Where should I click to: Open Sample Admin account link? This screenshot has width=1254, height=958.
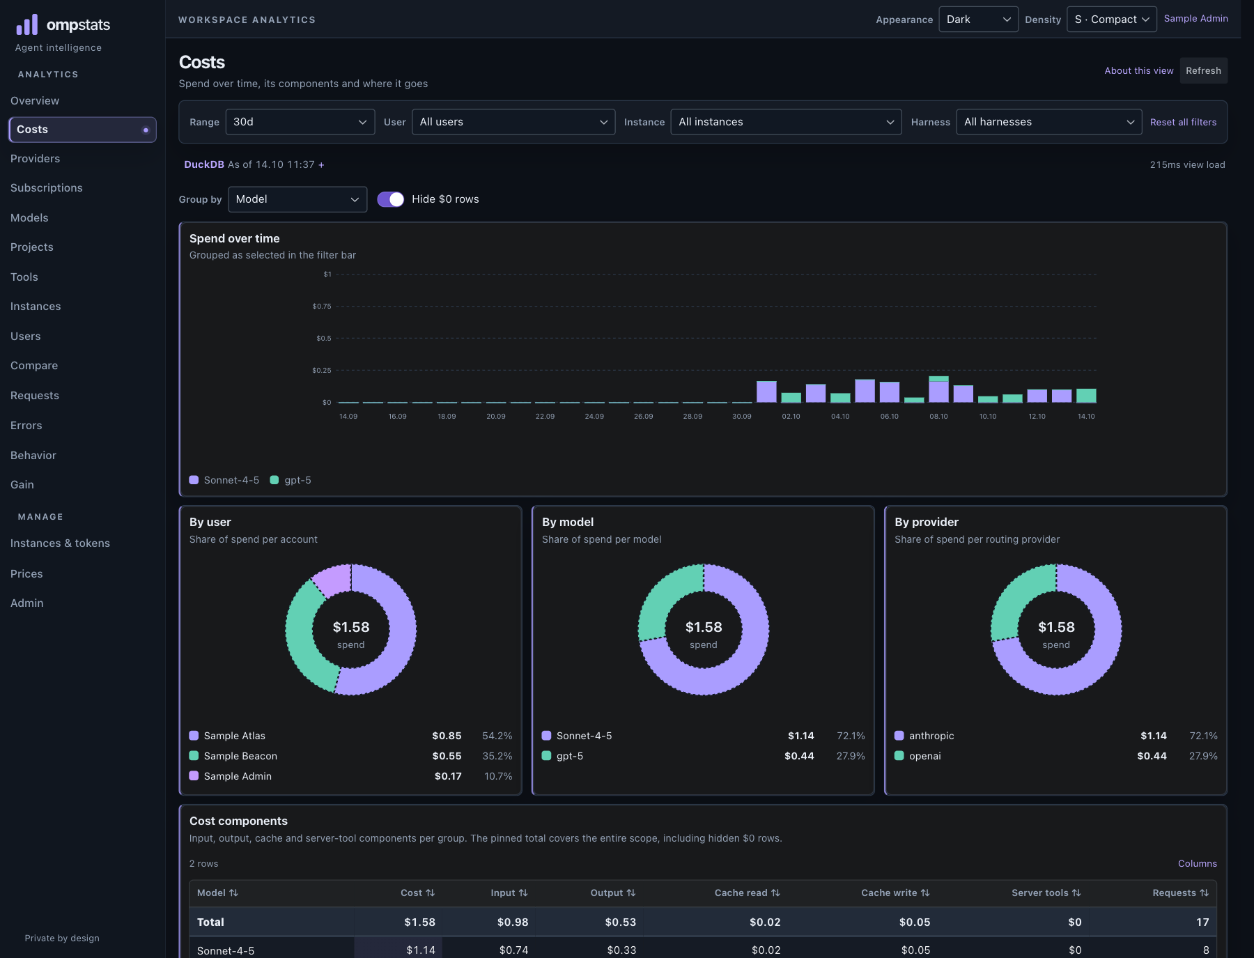[x=1195, y=19]
